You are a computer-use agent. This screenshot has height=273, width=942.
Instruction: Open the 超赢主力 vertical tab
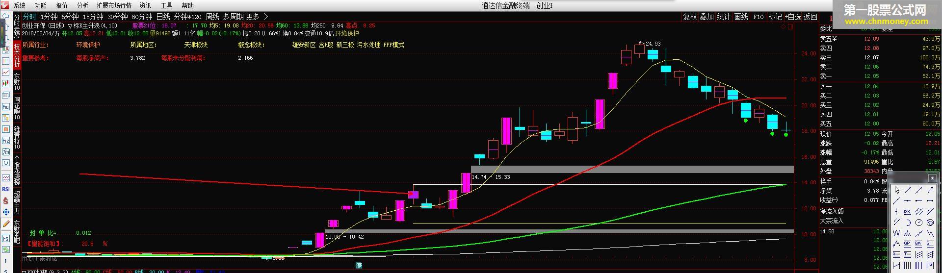pyautogui.click(x=17, y=202)
